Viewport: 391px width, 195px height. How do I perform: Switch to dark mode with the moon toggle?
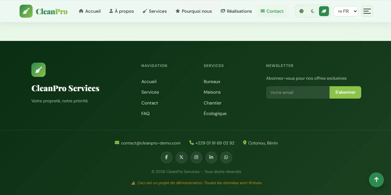(x=312, y=11)
